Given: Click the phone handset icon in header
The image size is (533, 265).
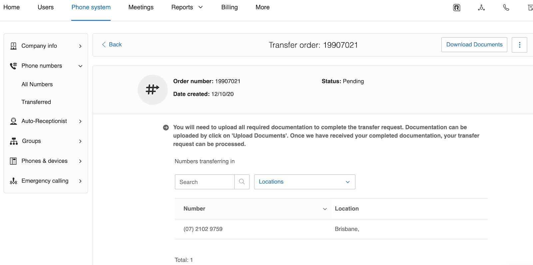Looking at the screenshot, I should tap(506, 8).
